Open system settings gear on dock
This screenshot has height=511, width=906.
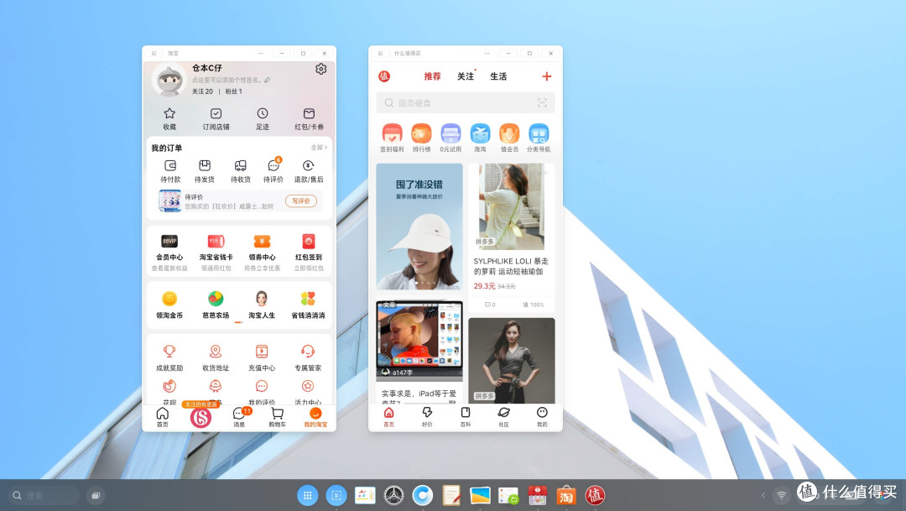point(394,495)
